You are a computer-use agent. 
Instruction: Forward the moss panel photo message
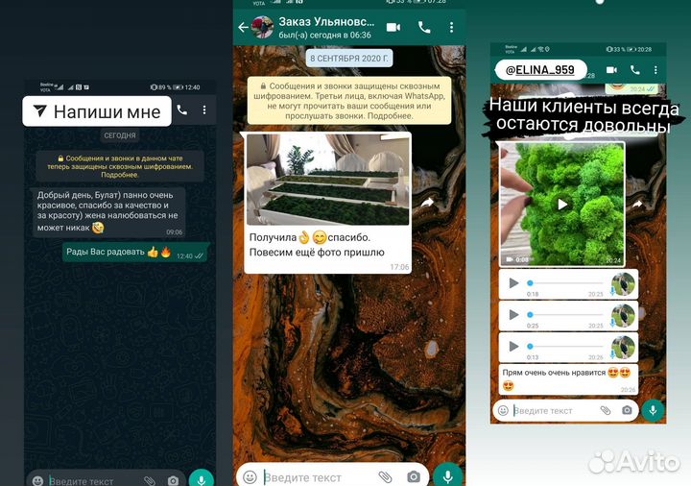427,202
